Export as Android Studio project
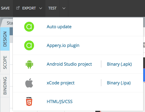 coord(69,64)
